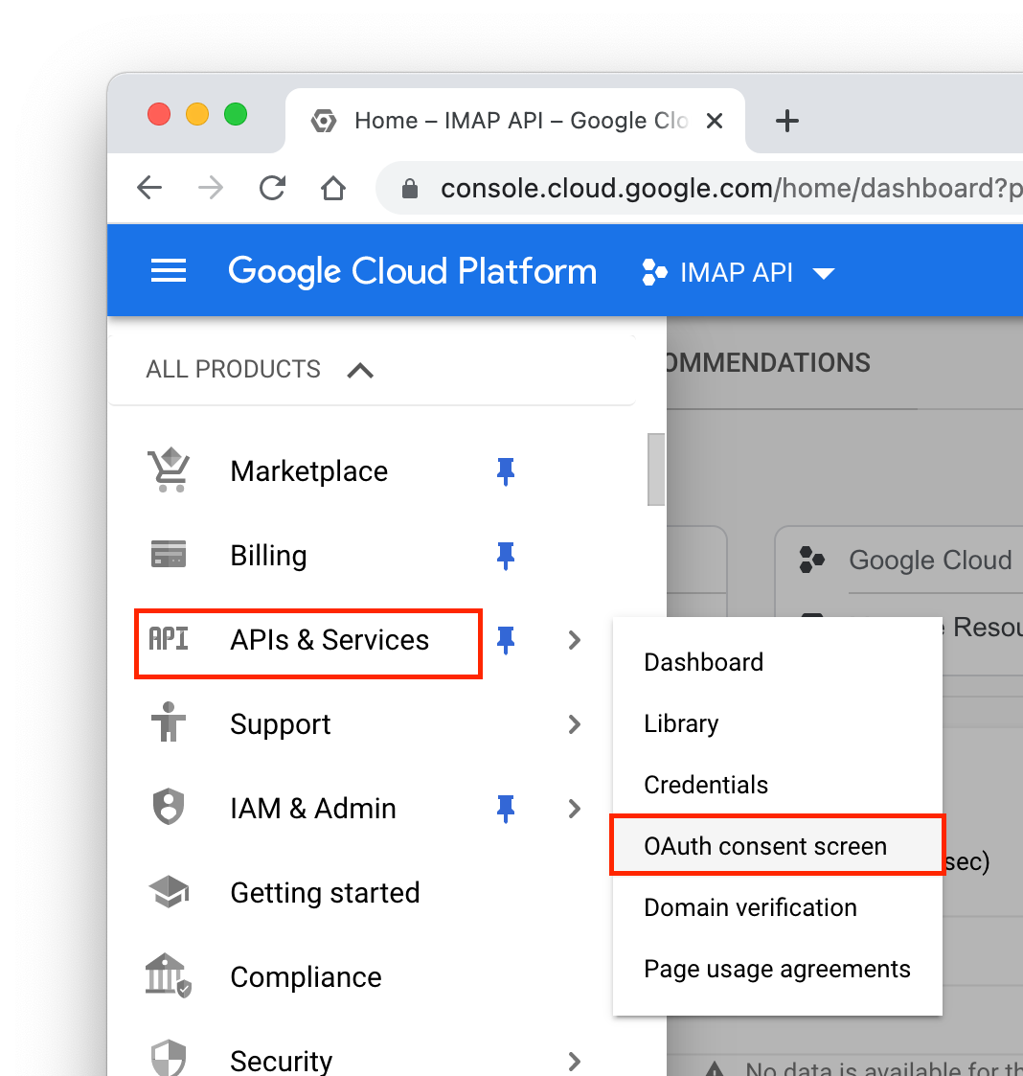Screen dimensions: 1023x1076
Task: Click the Billing card icon
Action: click(169, 555)
